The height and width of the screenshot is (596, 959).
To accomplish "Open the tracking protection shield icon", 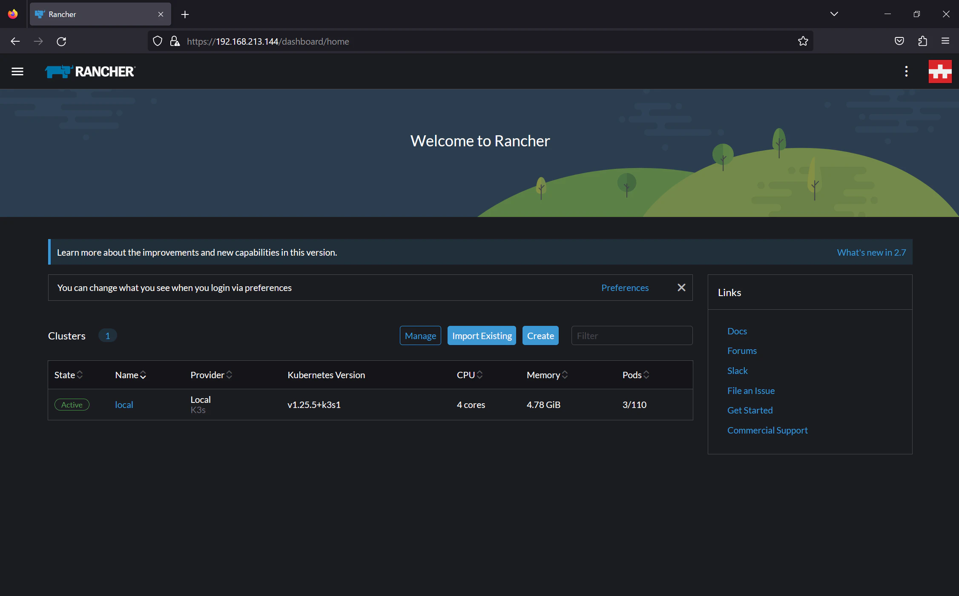I will click(158, 41).
